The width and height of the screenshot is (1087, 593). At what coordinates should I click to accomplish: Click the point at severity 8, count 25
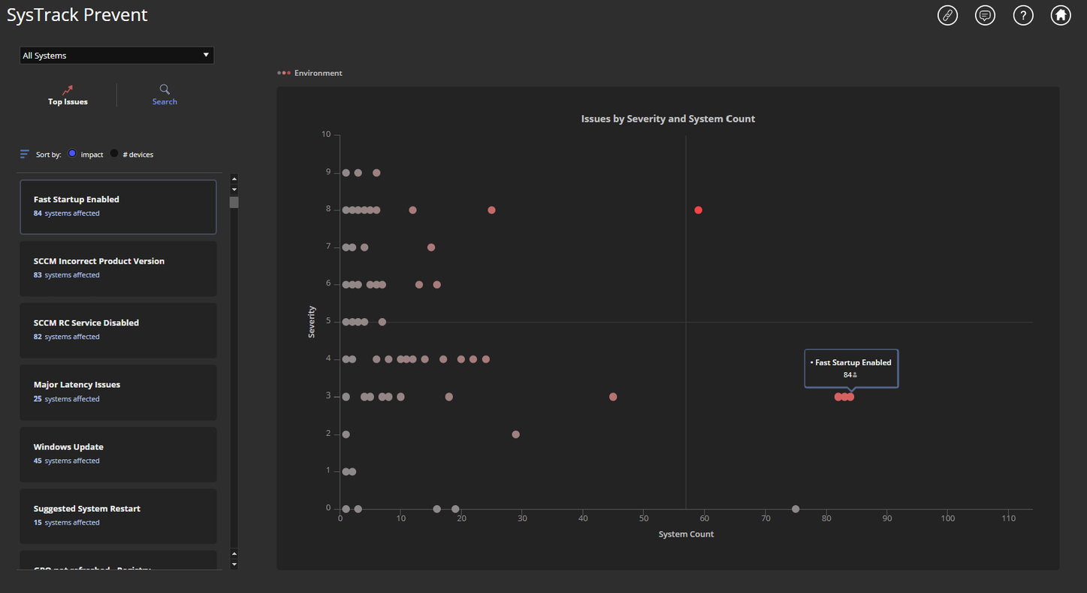(491, 210)
